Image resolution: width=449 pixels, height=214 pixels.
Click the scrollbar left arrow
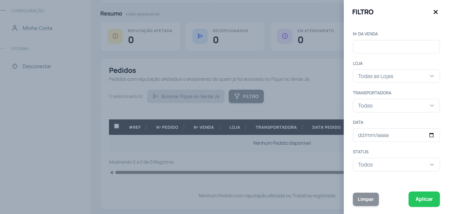112,172
